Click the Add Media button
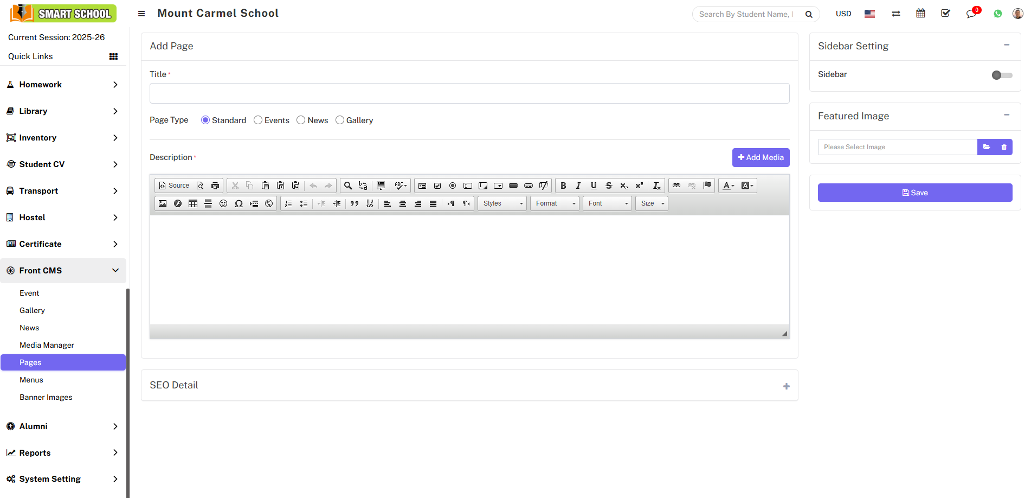The width and height of the screenshot is (1031, 498). tap(761, 157)
